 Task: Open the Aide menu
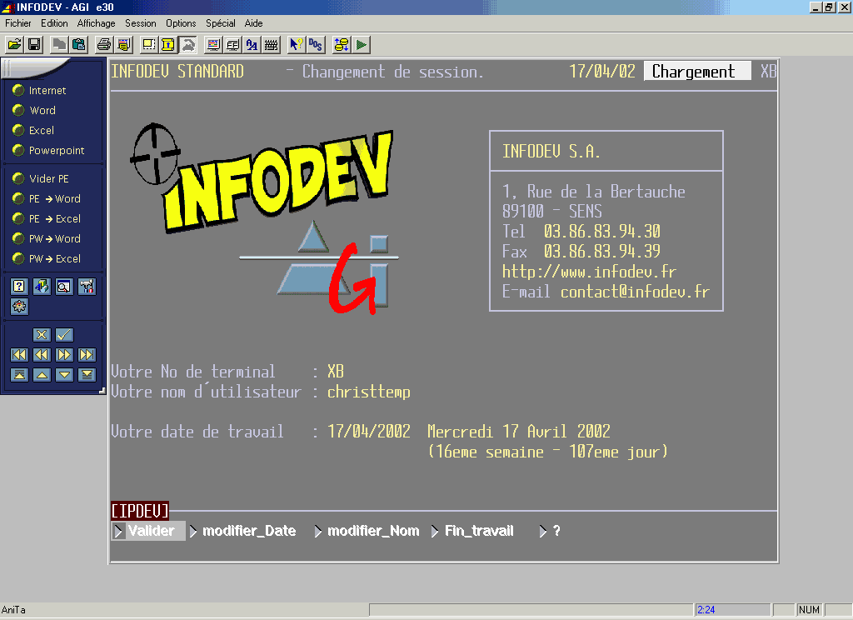(x=253, y=23)
